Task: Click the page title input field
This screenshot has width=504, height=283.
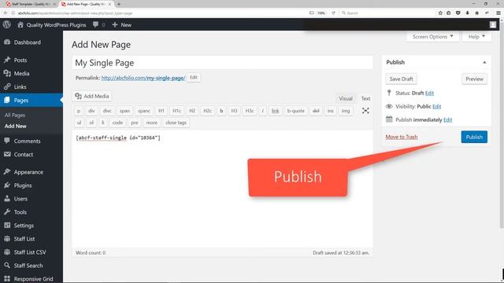Action: coord(222,63)
